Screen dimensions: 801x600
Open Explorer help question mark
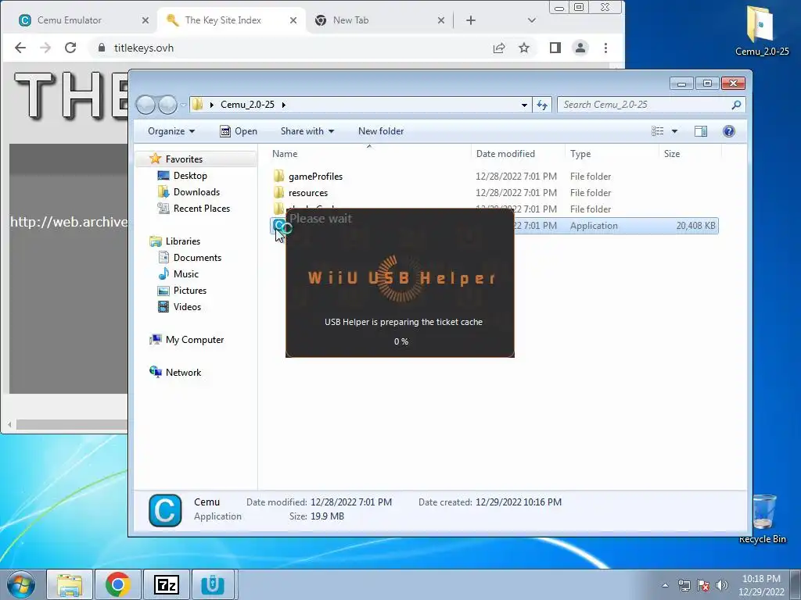tap(729, 131)
